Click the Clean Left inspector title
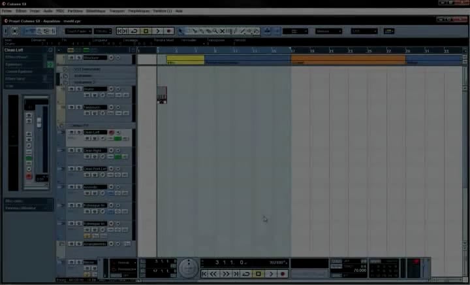 click(x=14, y=50)
